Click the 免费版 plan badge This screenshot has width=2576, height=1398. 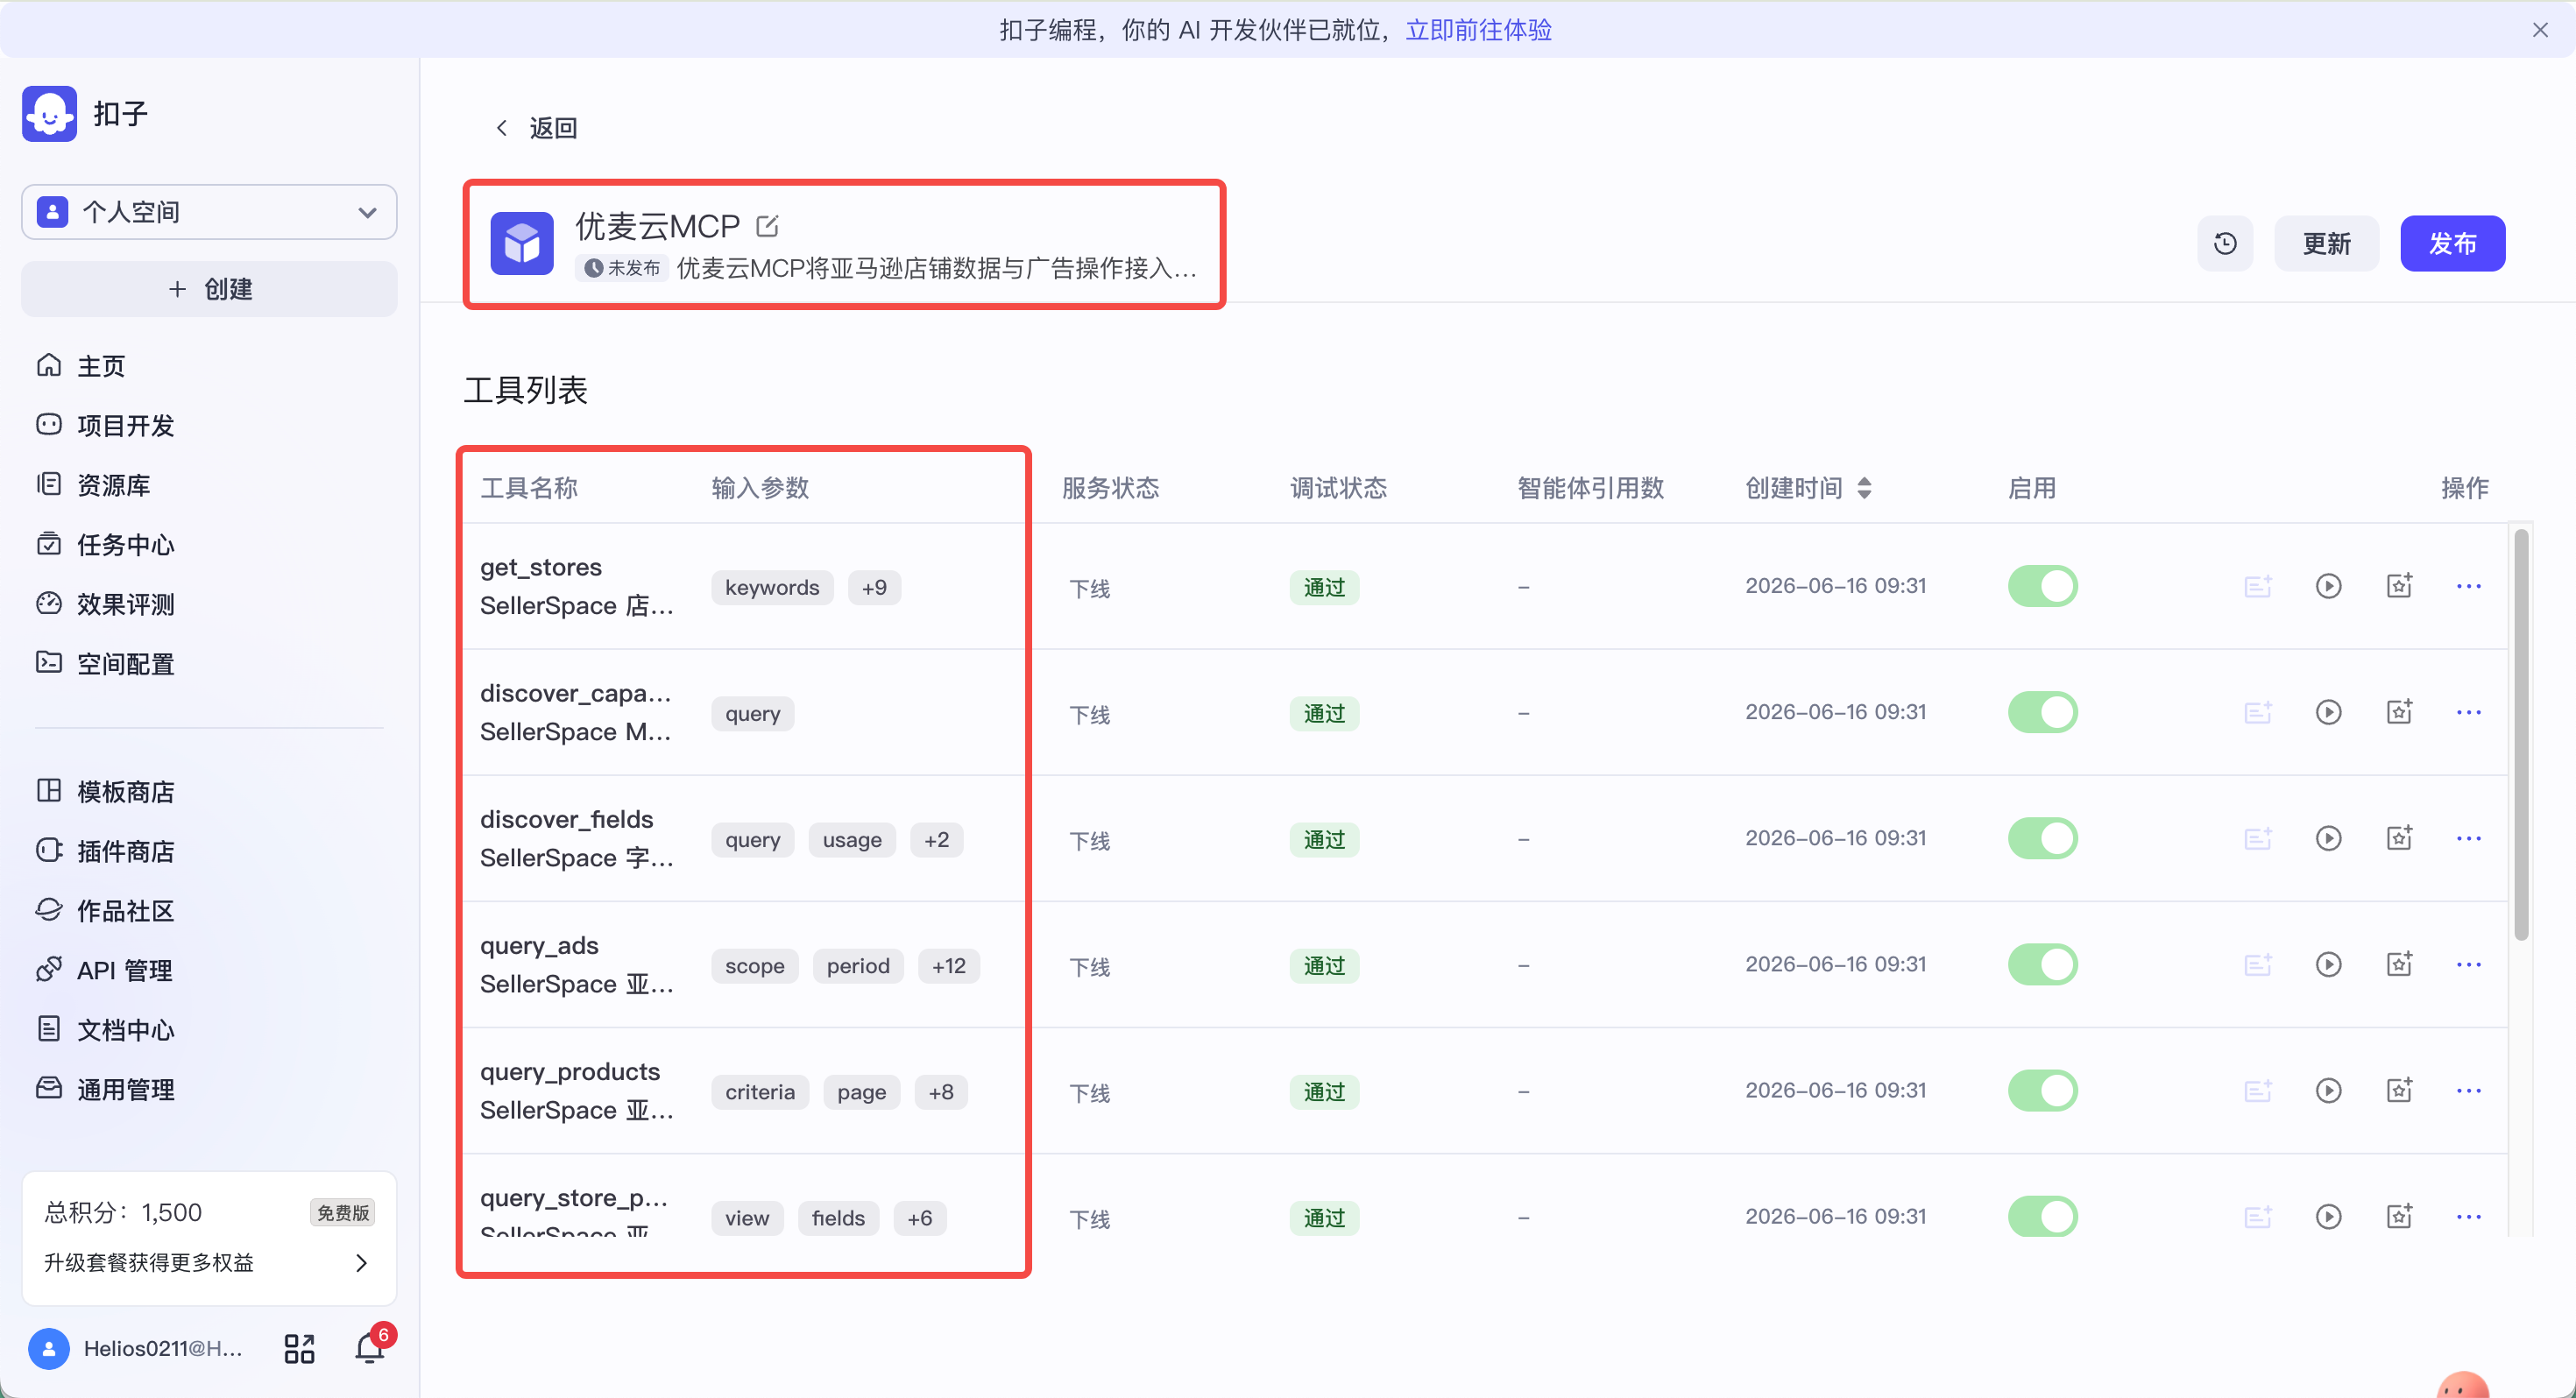click(x=343, y=1213)
